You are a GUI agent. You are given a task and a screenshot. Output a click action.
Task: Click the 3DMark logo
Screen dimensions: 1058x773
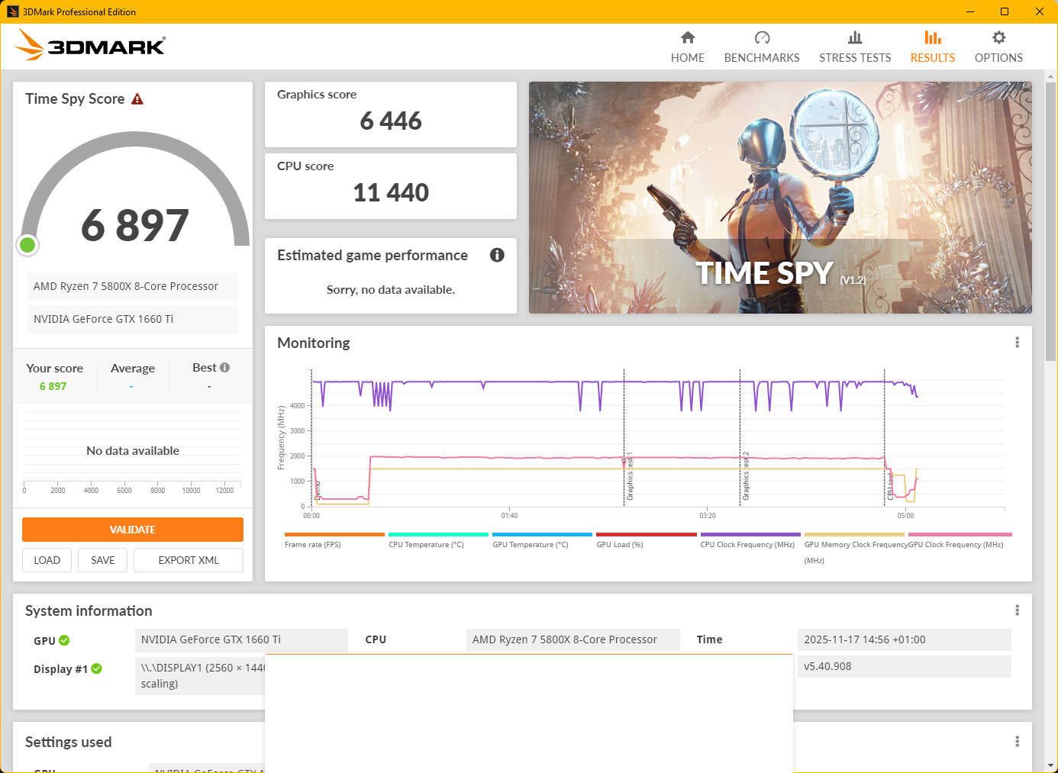coord(90,45)
